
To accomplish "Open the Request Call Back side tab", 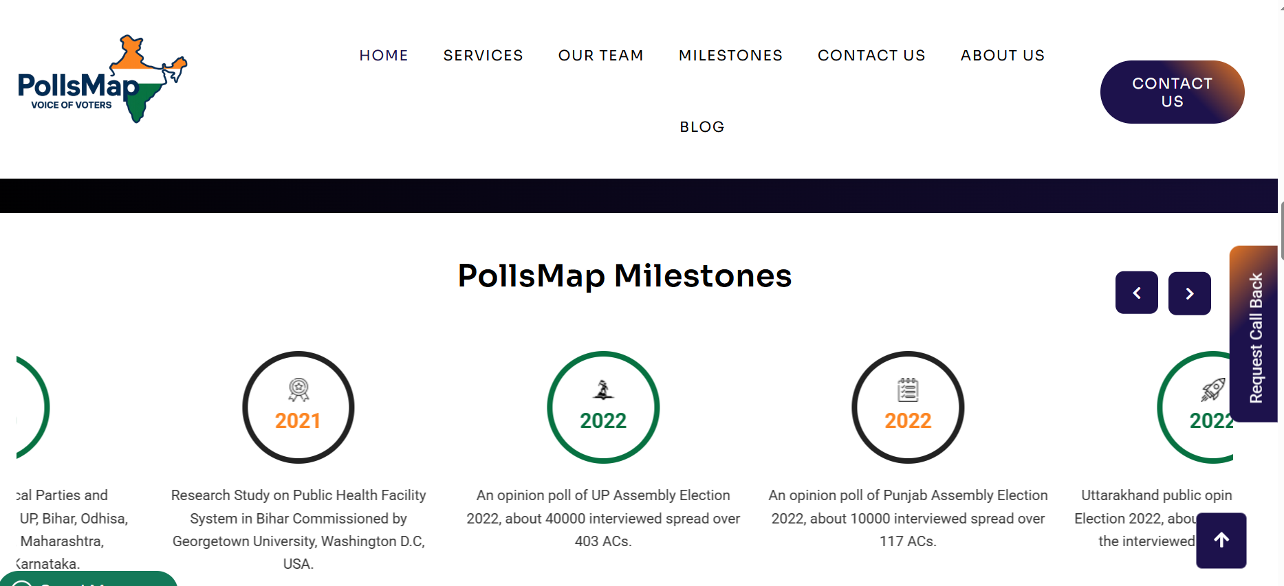I will [1254, 334].
